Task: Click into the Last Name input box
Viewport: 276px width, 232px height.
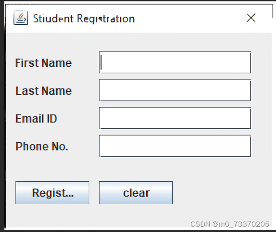Action: pyautogui.click(x=175, y=91)
